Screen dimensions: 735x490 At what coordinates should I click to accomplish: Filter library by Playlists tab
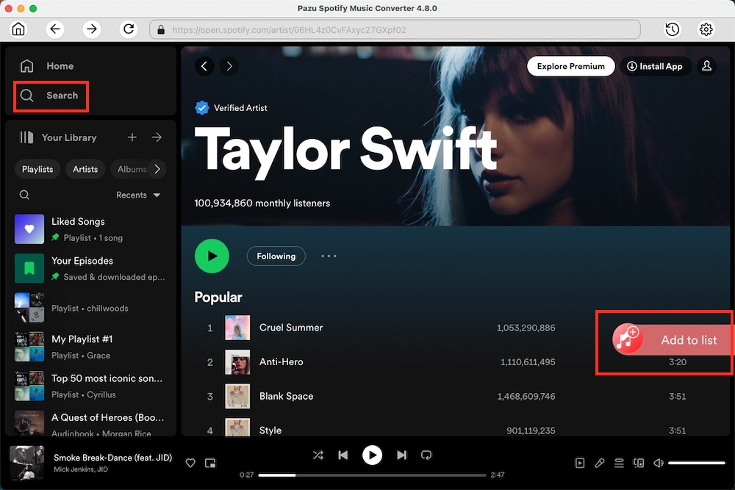click(37, 169)
